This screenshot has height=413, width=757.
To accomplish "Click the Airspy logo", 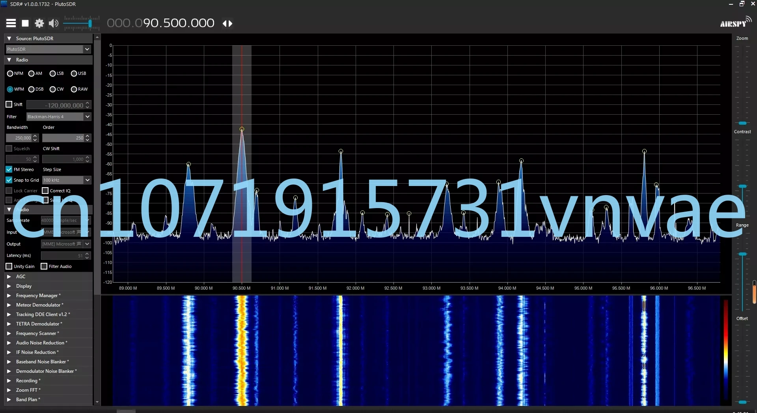I will [x=735, y=22].
